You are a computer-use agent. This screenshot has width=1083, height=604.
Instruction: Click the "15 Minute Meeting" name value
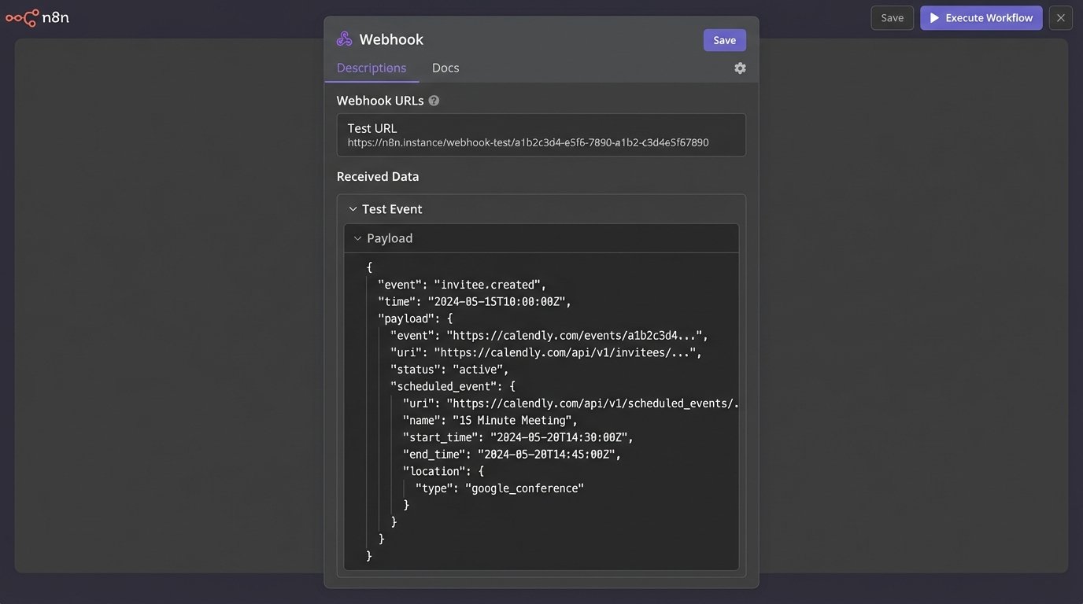[513, 421]
